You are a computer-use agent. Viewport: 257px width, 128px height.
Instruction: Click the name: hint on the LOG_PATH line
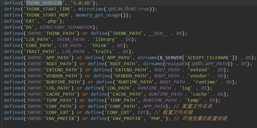pos(35,88)
